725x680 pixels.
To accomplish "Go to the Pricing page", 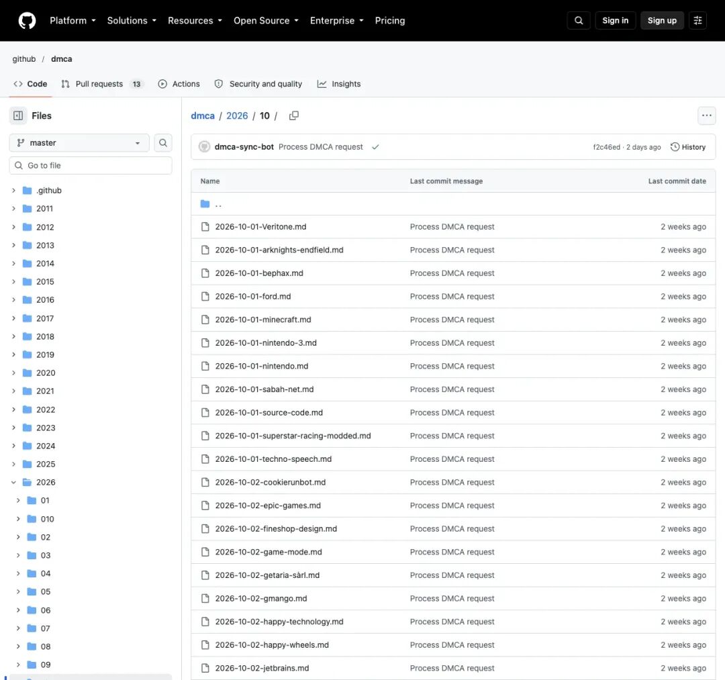I will pos(390,21).
